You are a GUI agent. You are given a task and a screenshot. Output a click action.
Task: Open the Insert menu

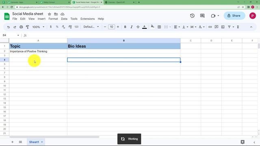pos(41,19)
